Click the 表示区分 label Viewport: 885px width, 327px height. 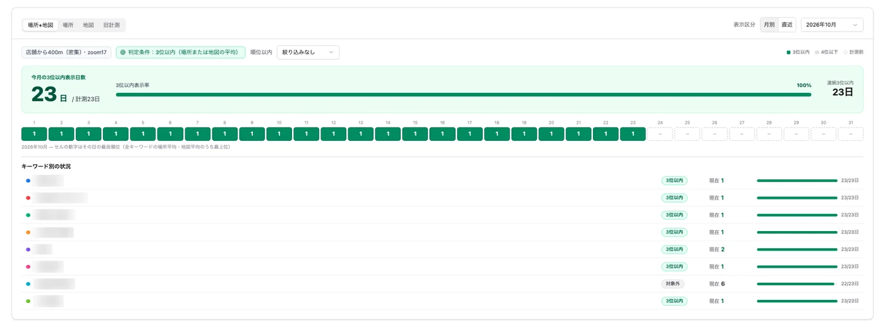click(744, 25)
